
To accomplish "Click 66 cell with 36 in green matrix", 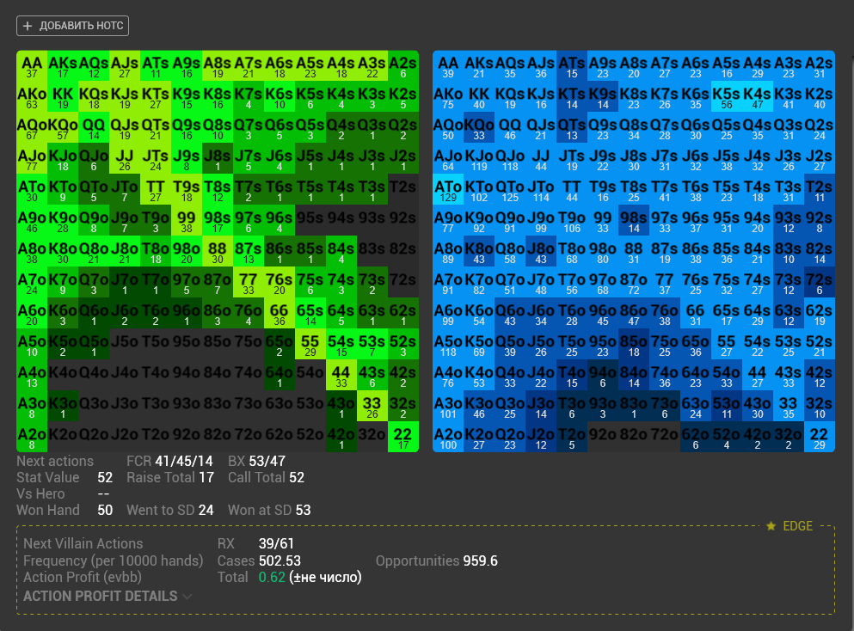I will (x=280, y=313).
